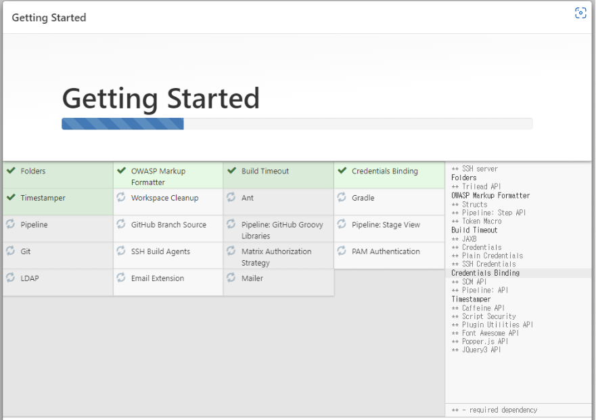The width and height of the screenshot is (596, 420).
Task: Select the Workspace Cleanup plugin label
Action: (164, 198)
